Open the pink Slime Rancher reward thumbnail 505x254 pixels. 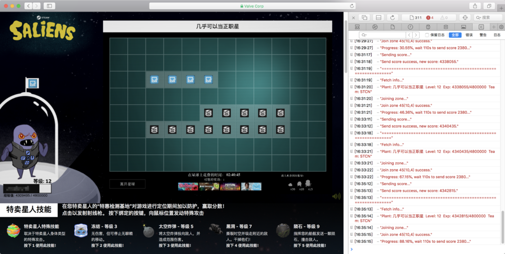coord(188,186)
